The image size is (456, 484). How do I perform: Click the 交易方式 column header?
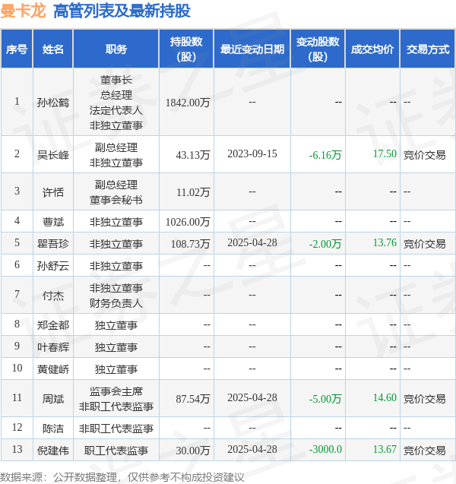point(428,49)
